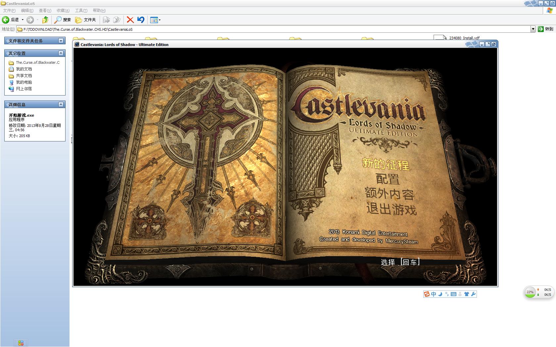Click the 开始游戏.exe file name in details
Image resolution: width=556 pixels, height=347 pixels.
click(x=22, y=115)
